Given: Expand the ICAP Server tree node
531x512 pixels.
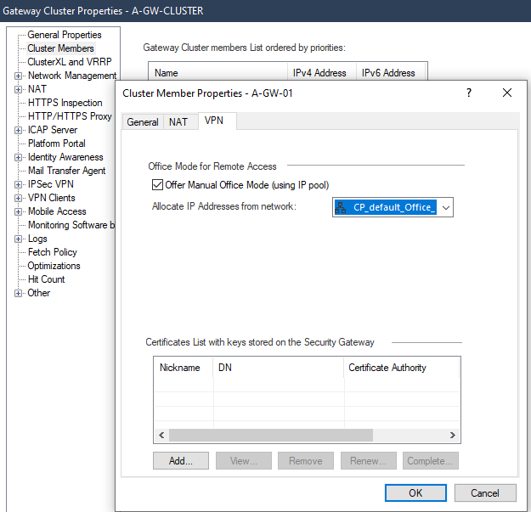Looking at the screenshot, I should pos(20,130).
